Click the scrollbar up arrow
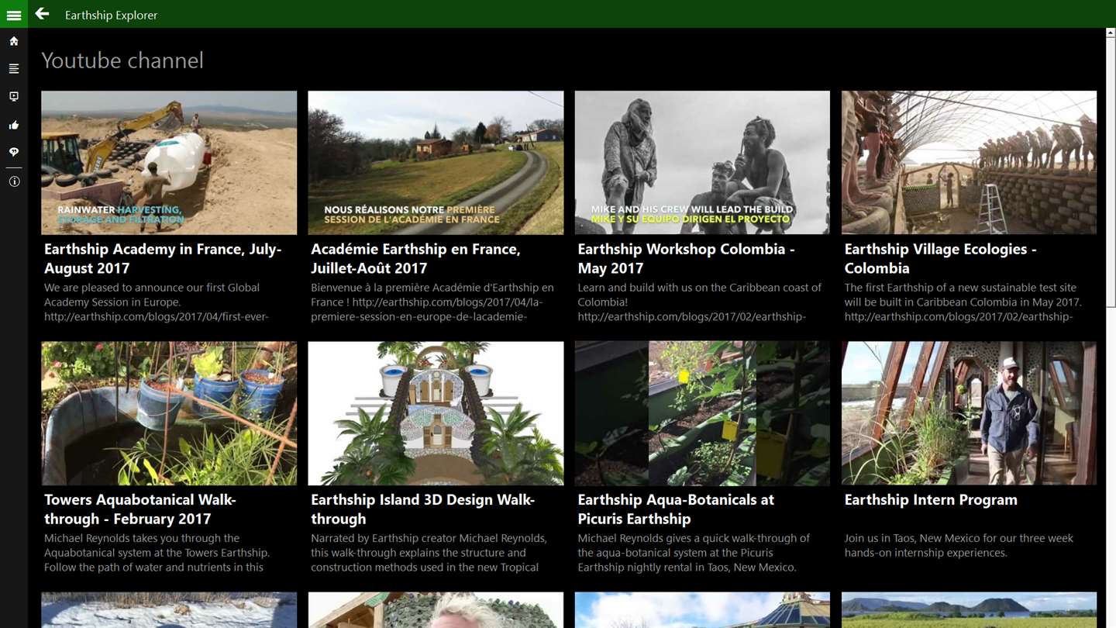1116x628 pixels. point(1111,33)
